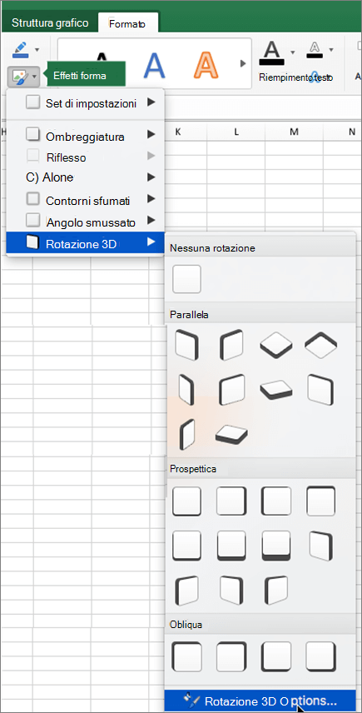The image size is (362, 713).
Task: Open the Set di impostazioni submenu
Action: tap(86, 103)
